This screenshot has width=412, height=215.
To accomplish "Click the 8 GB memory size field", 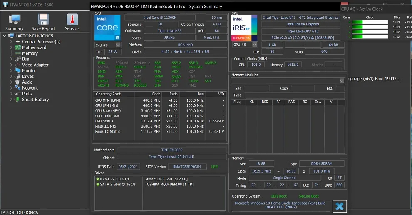I will point(261,163).
